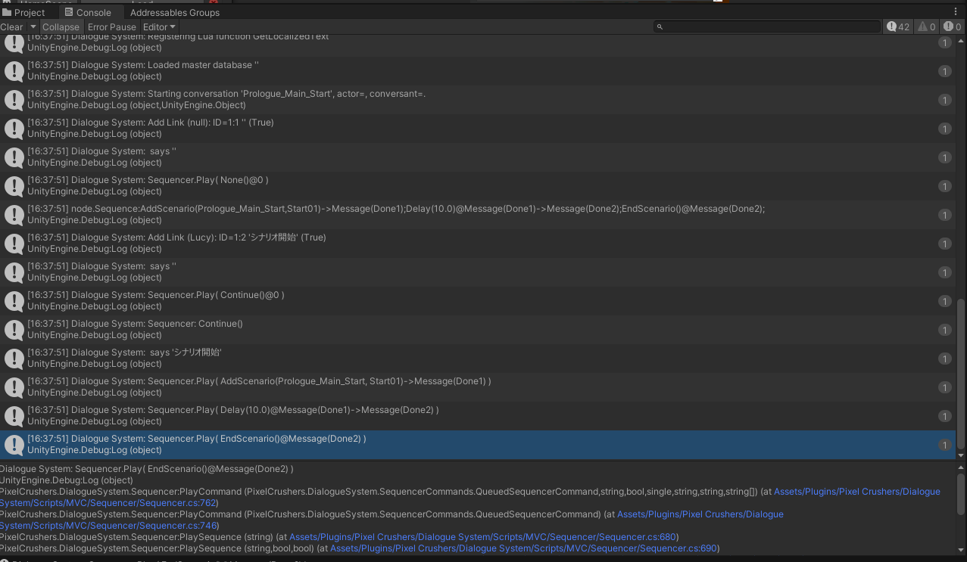Viewport: 967px width, 562px height.
Task: Click info icon of 'Add Link (null)' log
Action: point(14,129)
